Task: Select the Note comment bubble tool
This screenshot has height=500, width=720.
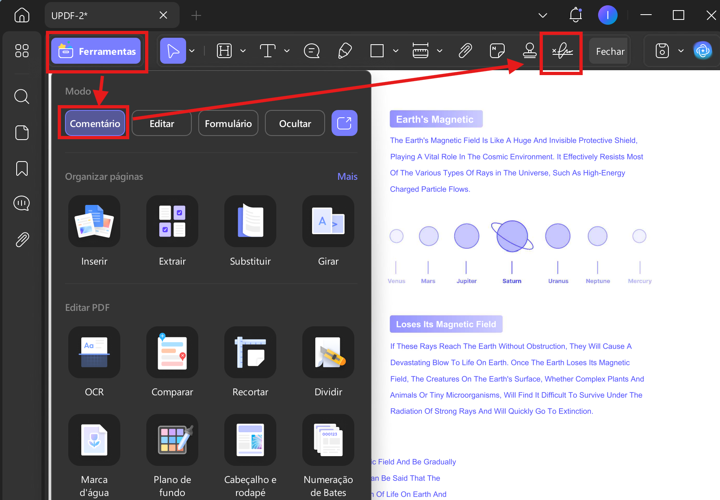Action: click(x=312, y=51)
